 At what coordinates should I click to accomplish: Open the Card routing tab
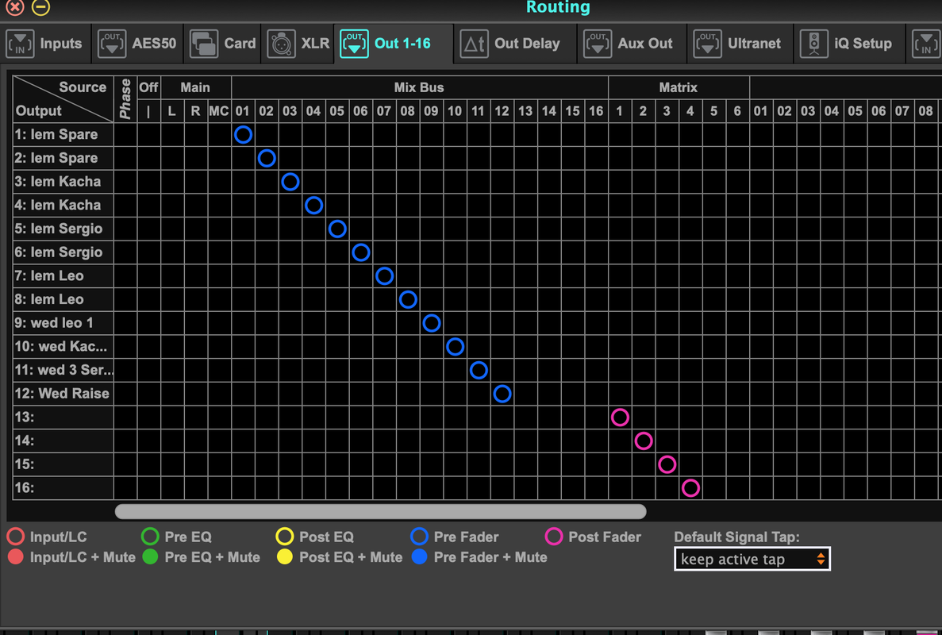click(223, 44)
